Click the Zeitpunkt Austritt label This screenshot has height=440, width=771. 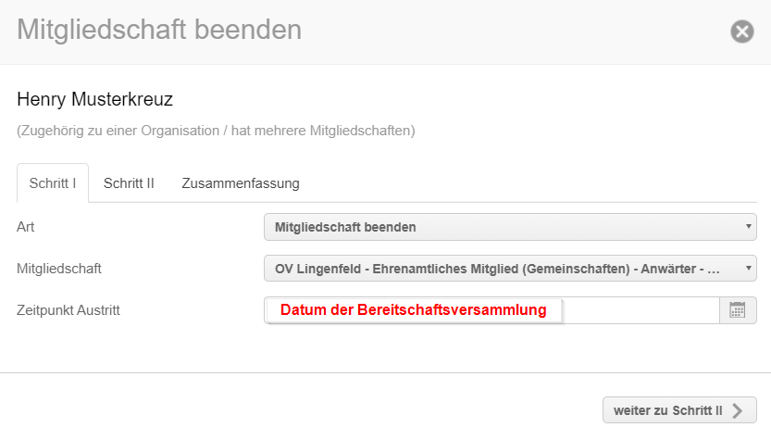68,310
